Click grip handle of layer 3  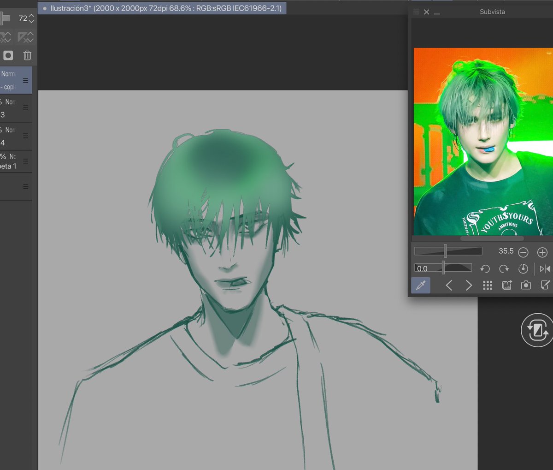click(26, 107)
